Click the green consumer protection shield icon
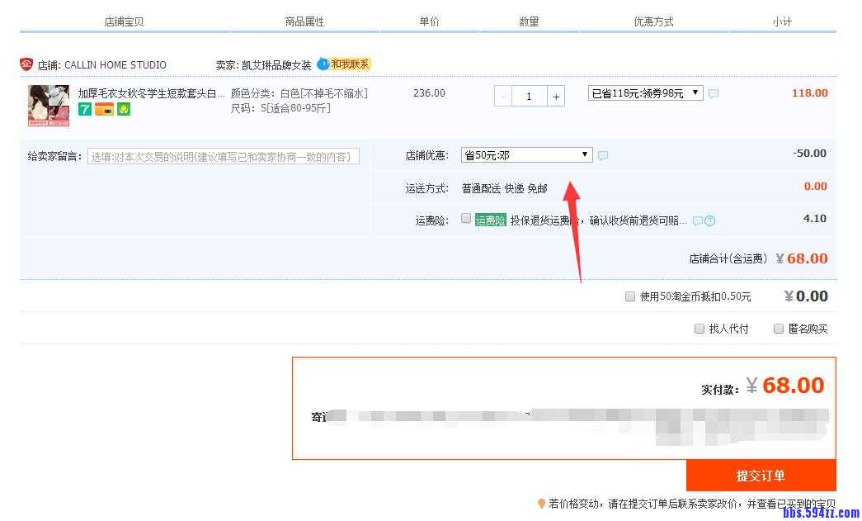The width and height of the screenshot is (862, 521). point(124,109)
